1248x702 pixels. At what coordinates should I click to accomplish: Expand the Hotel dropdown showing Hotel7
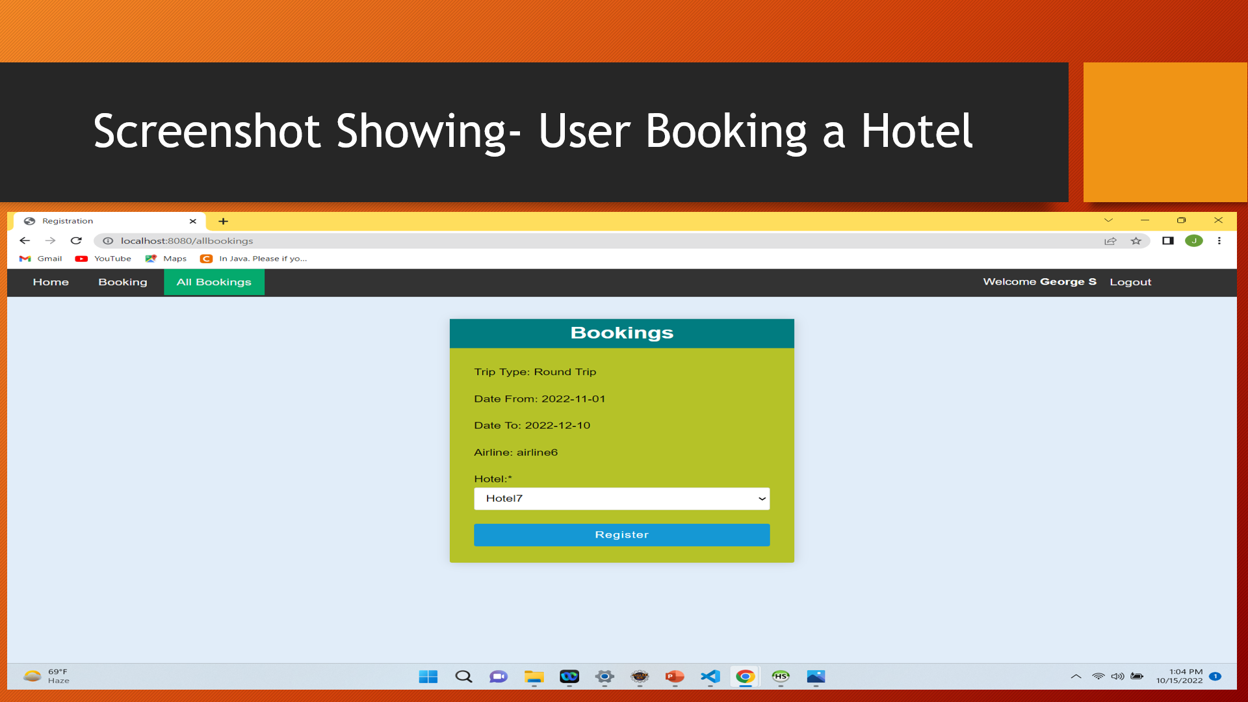pyautogui.click(x=621, y=499)
